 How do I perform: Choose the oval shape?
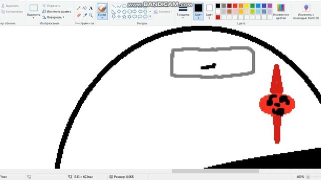click(x=124, y=6)
